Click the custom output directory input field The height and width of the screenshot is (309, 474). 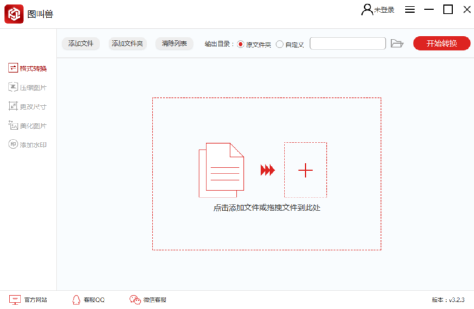pyautogui.click(x=348, y=43)
